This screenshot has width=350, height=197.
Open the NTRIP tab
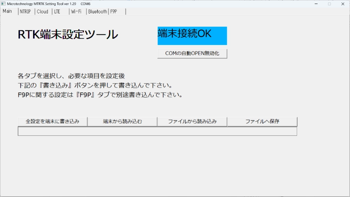[26, 12]
